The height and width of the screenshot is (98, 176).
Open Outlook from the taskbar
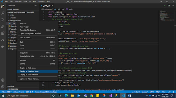pos(79,96)
